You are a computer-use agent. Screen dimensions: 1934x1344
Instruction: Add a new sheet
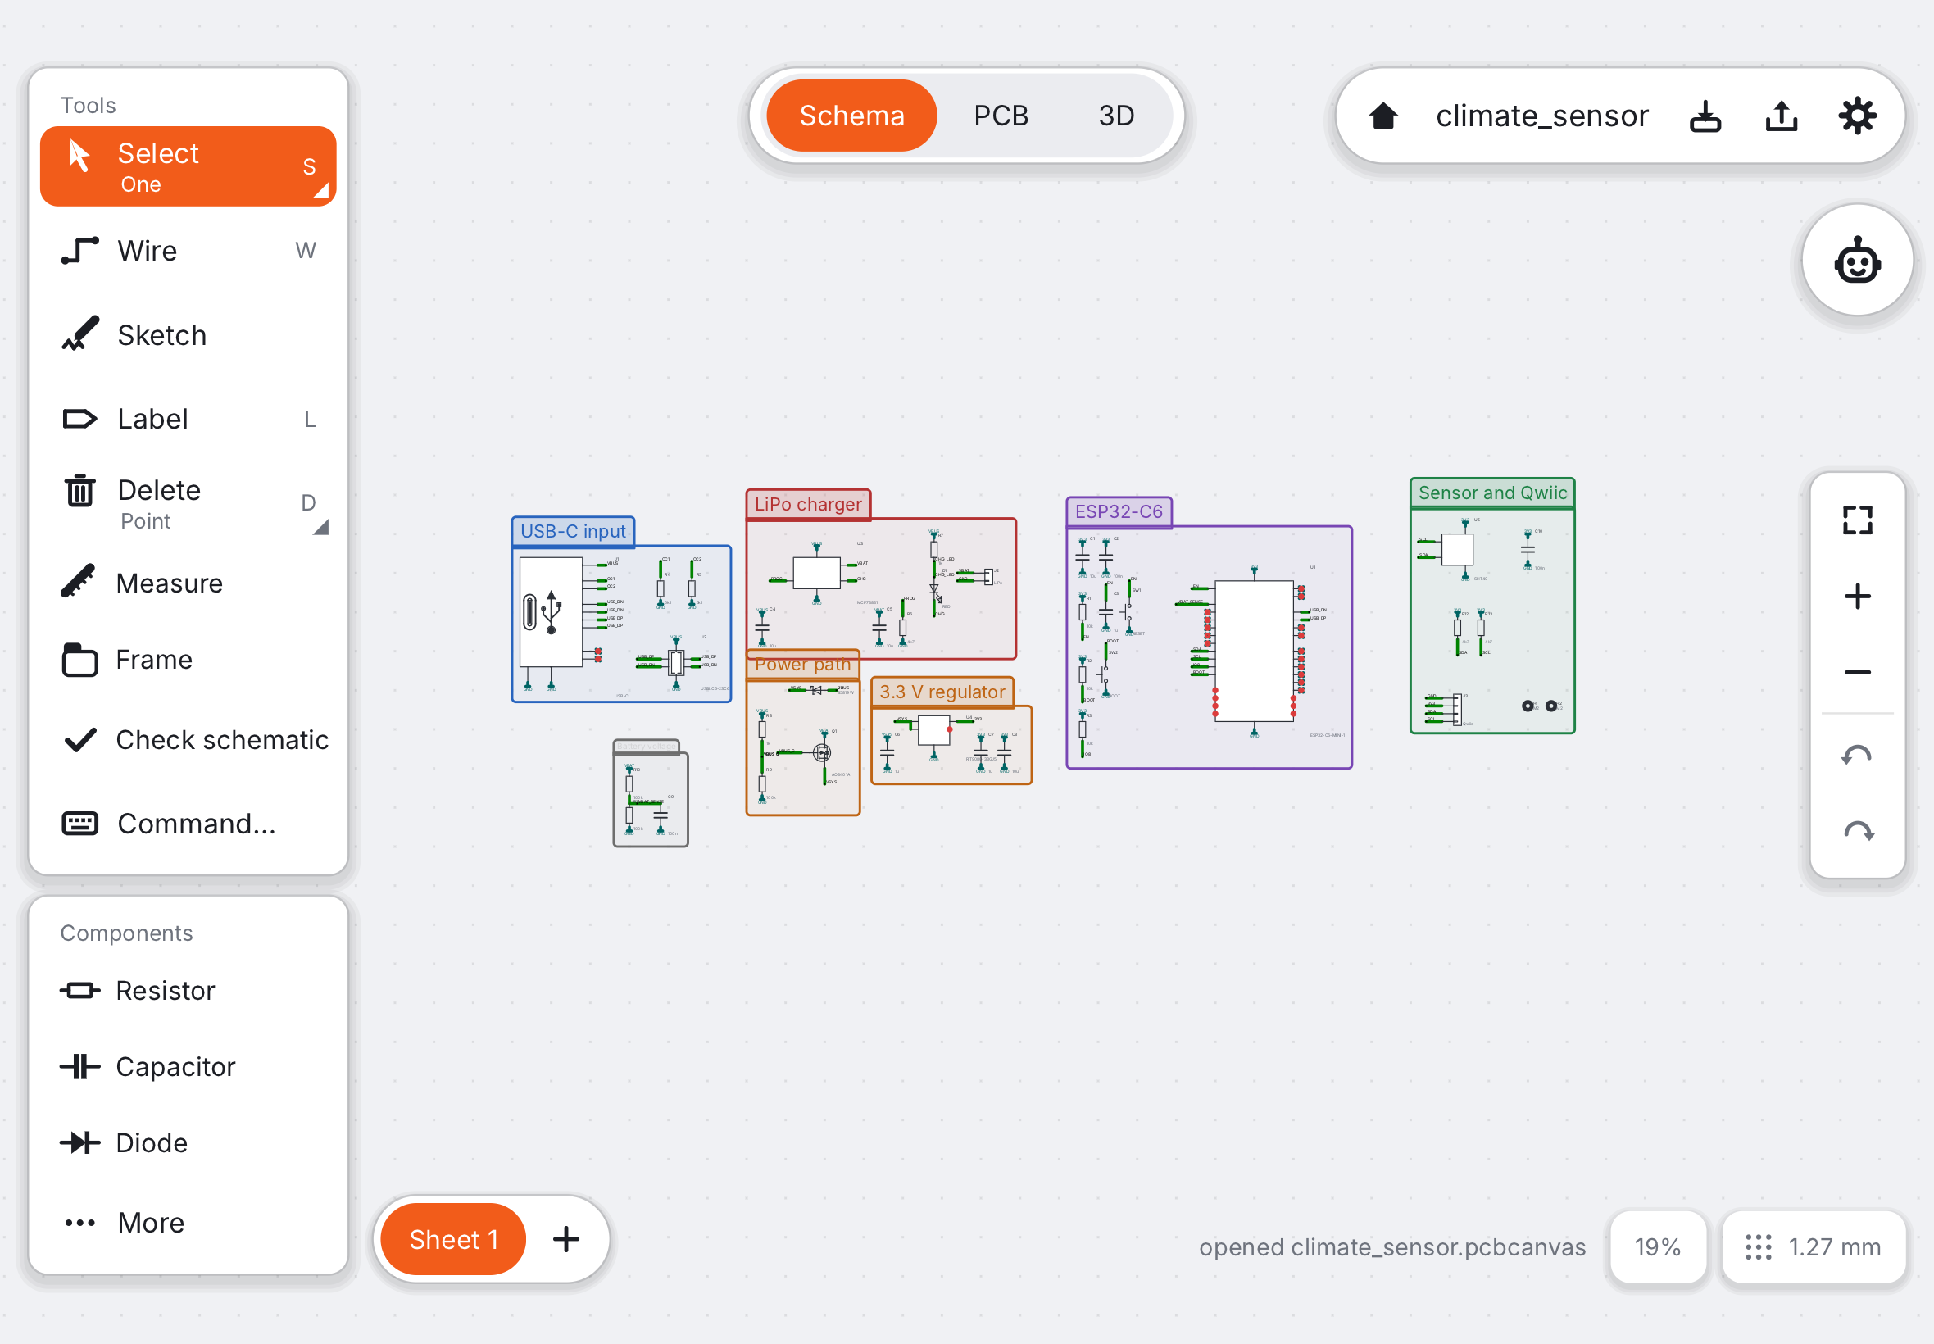[565, 1239]
